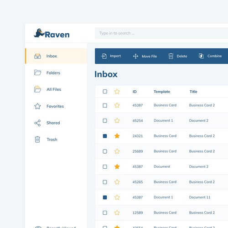Sort by the Template column header

coord(162,92)
